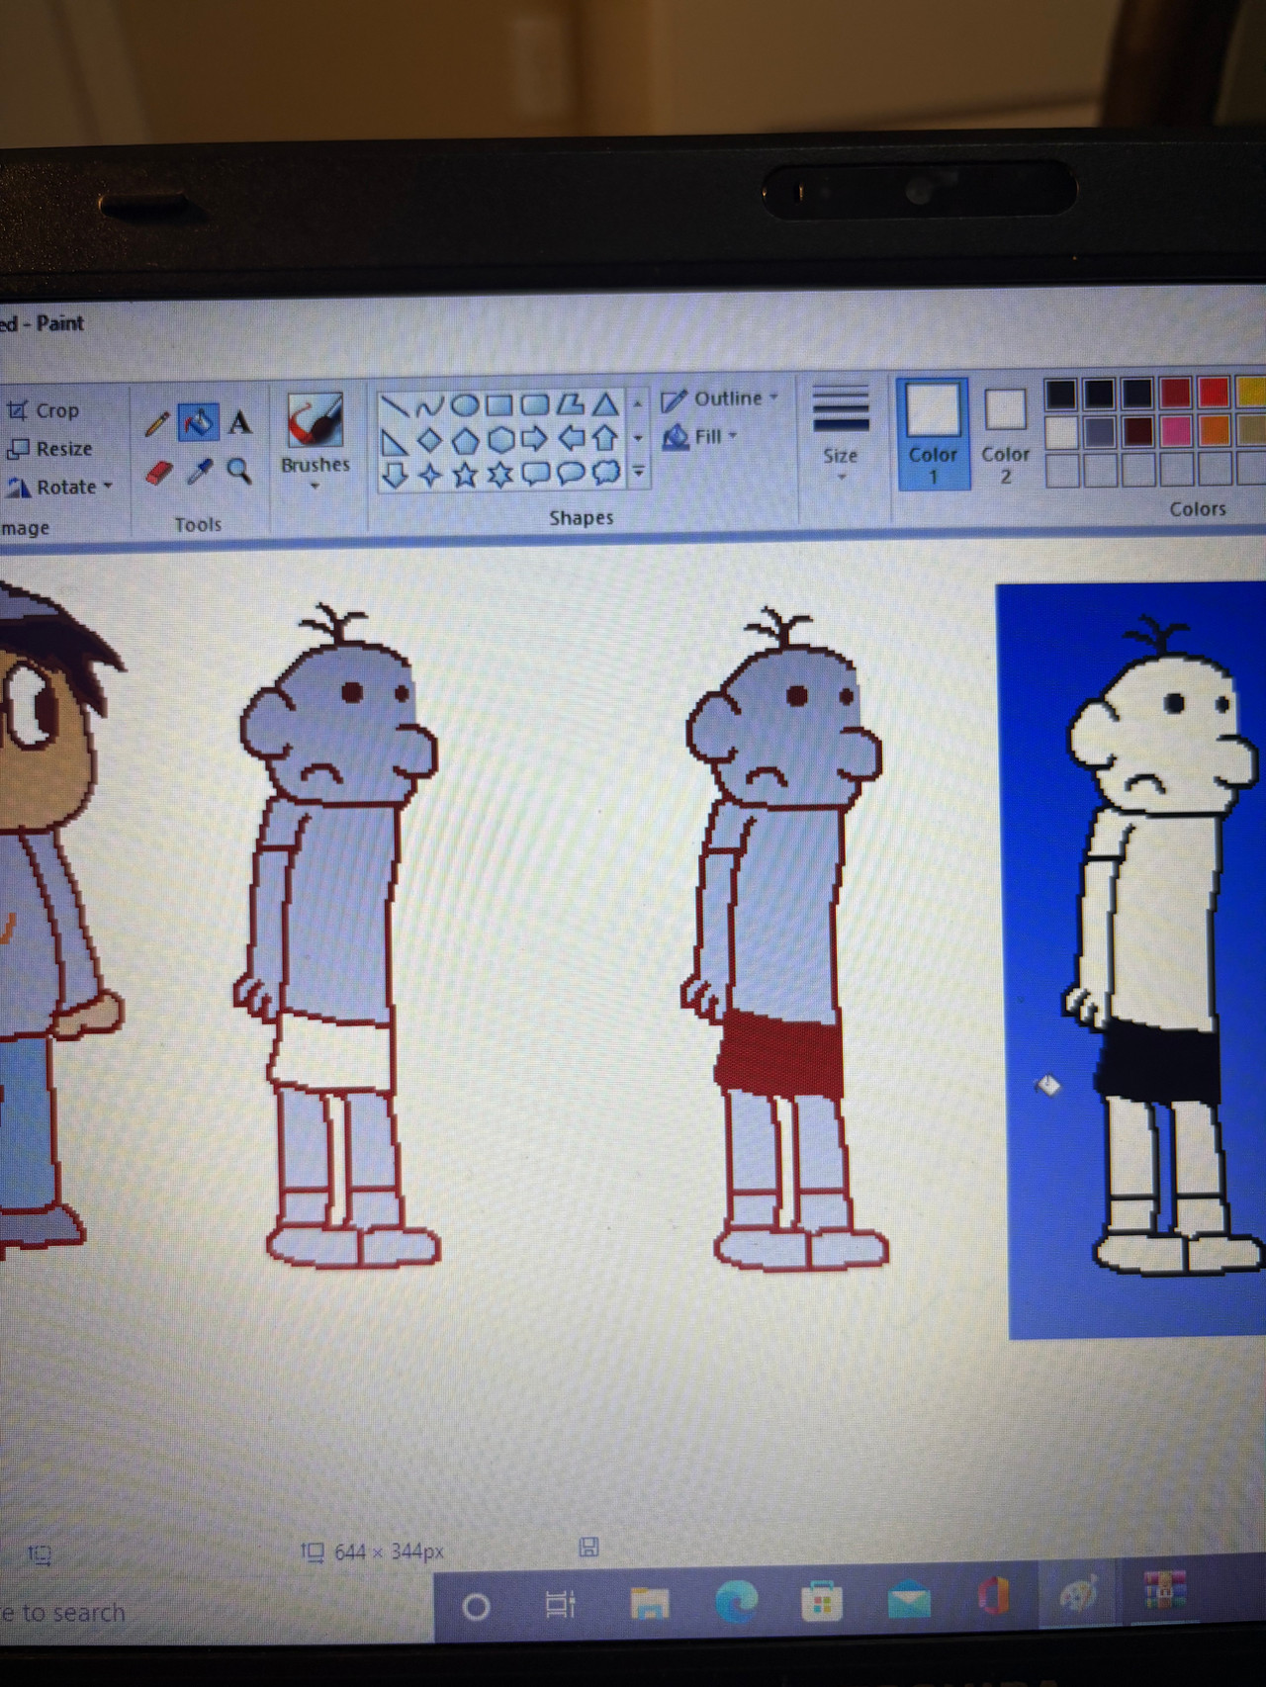Choose the Rounded rectangle shape

point(535,404)
